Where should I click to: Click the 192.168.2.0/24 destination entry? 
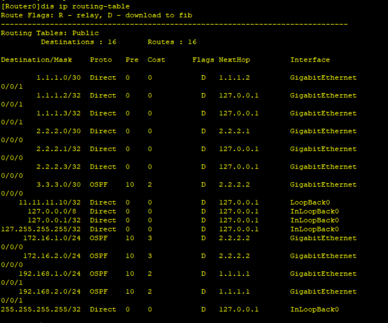coord(50,291)
